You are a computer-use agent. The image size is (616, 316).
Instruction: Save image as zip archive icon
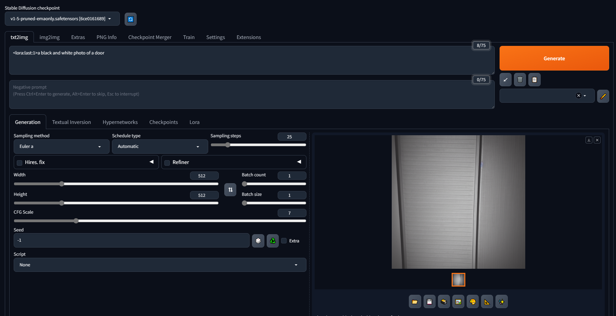(444, 302)
